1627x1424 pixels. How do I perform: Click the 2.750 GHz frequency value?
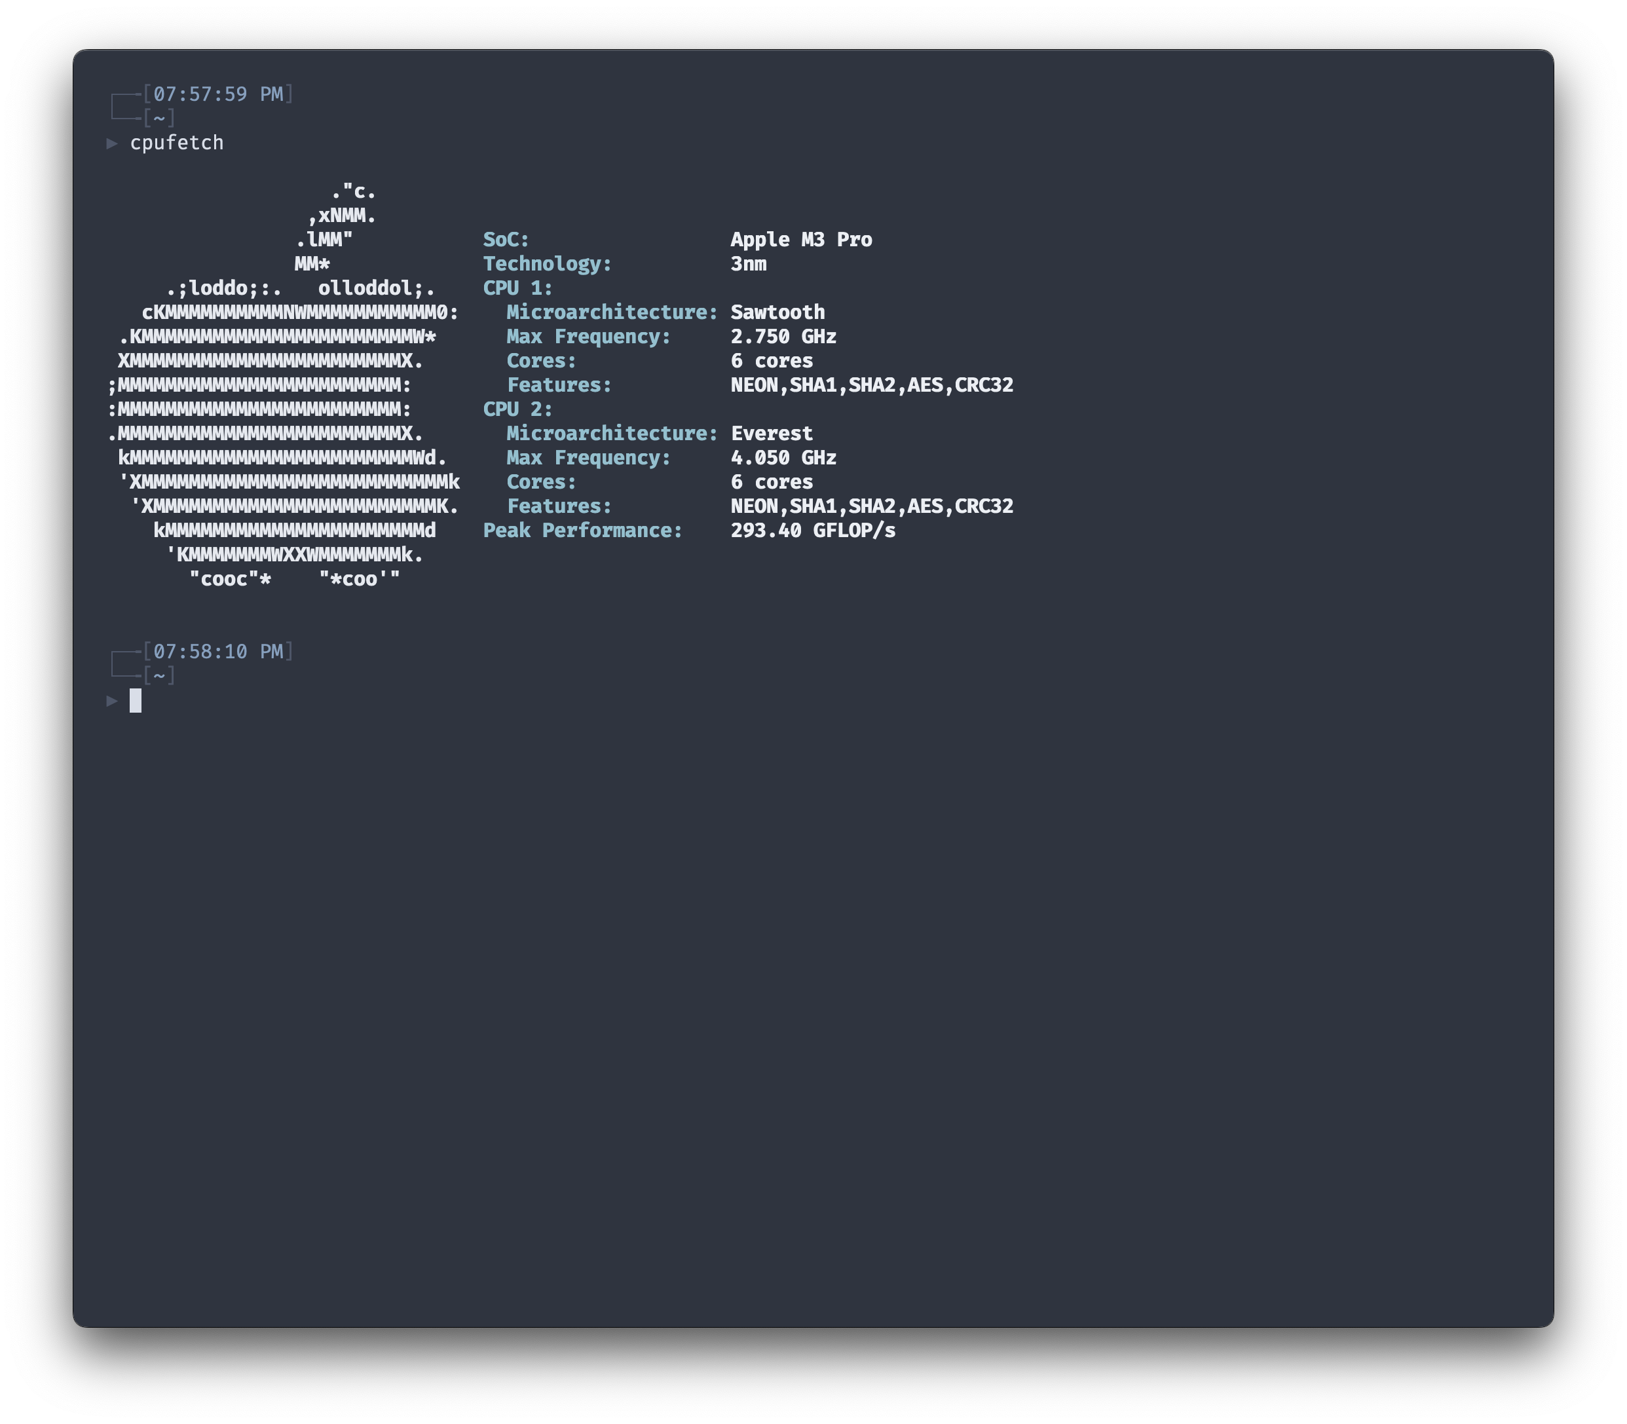pyautogui.click(x=783, y=337)
